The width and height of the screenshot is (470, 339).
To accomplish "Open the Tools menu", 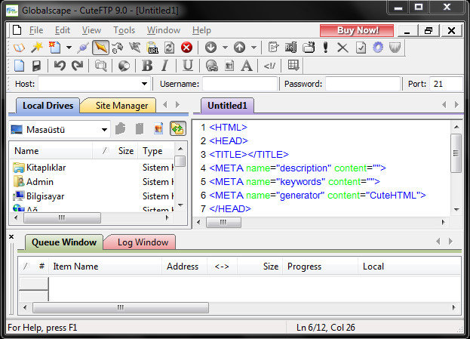I will coord(124,30).
